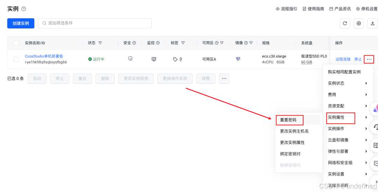Open the 流程指引 guide
Screen dimensions: 378x192
[x=287, y=9]
